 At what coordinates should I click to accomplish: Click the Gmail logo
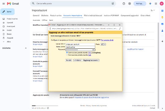[13, 4]
